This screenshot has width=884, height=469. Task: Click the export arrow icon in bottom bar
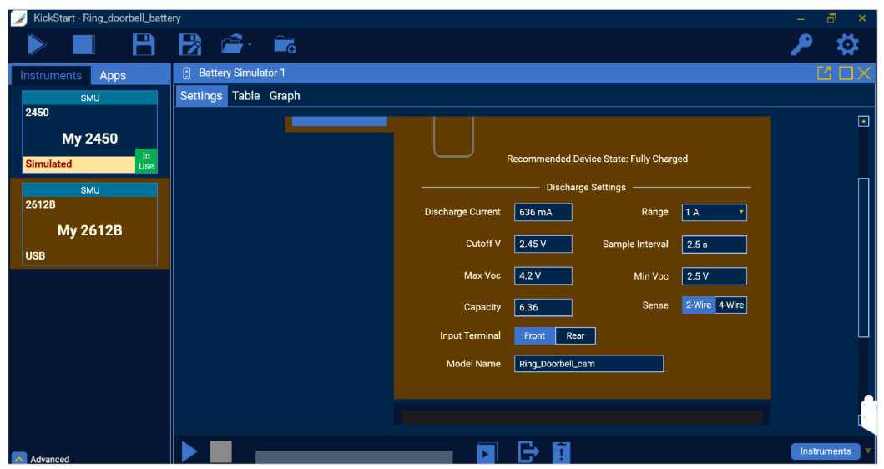[x=528, y=452]
